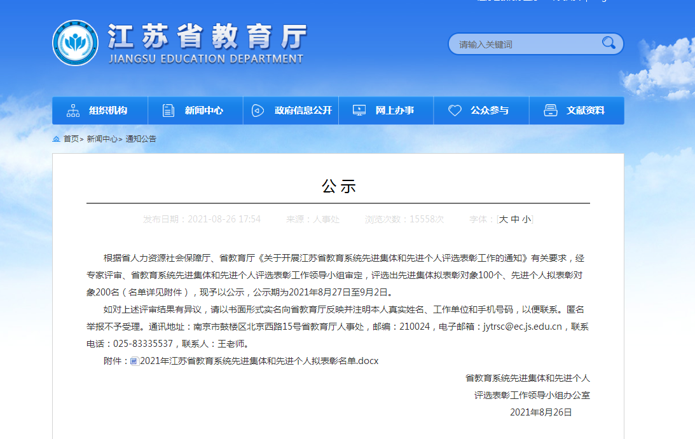Click the heart icon beside 公众参与
695x439 pixels.
(x=455, y=111)
